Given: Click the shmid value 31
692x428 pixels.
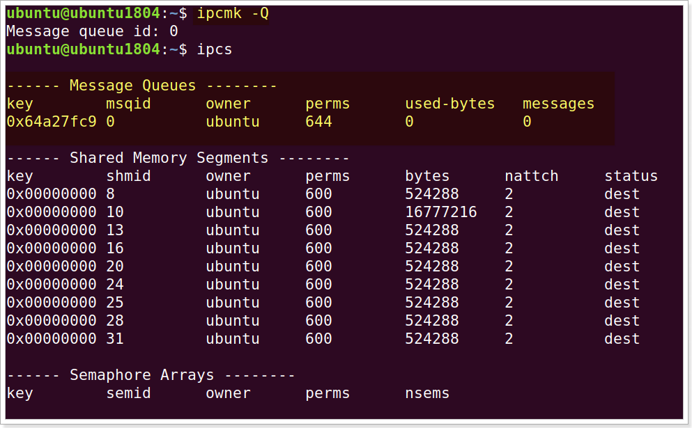Looking at the screenshot, I should coord(115,339).
